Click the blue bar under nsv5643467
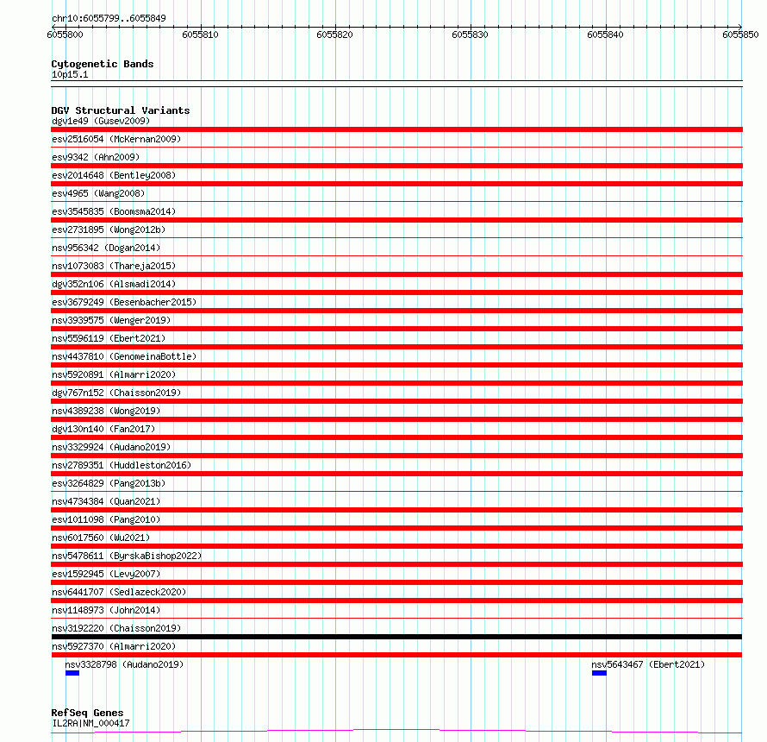 point(599,673)
